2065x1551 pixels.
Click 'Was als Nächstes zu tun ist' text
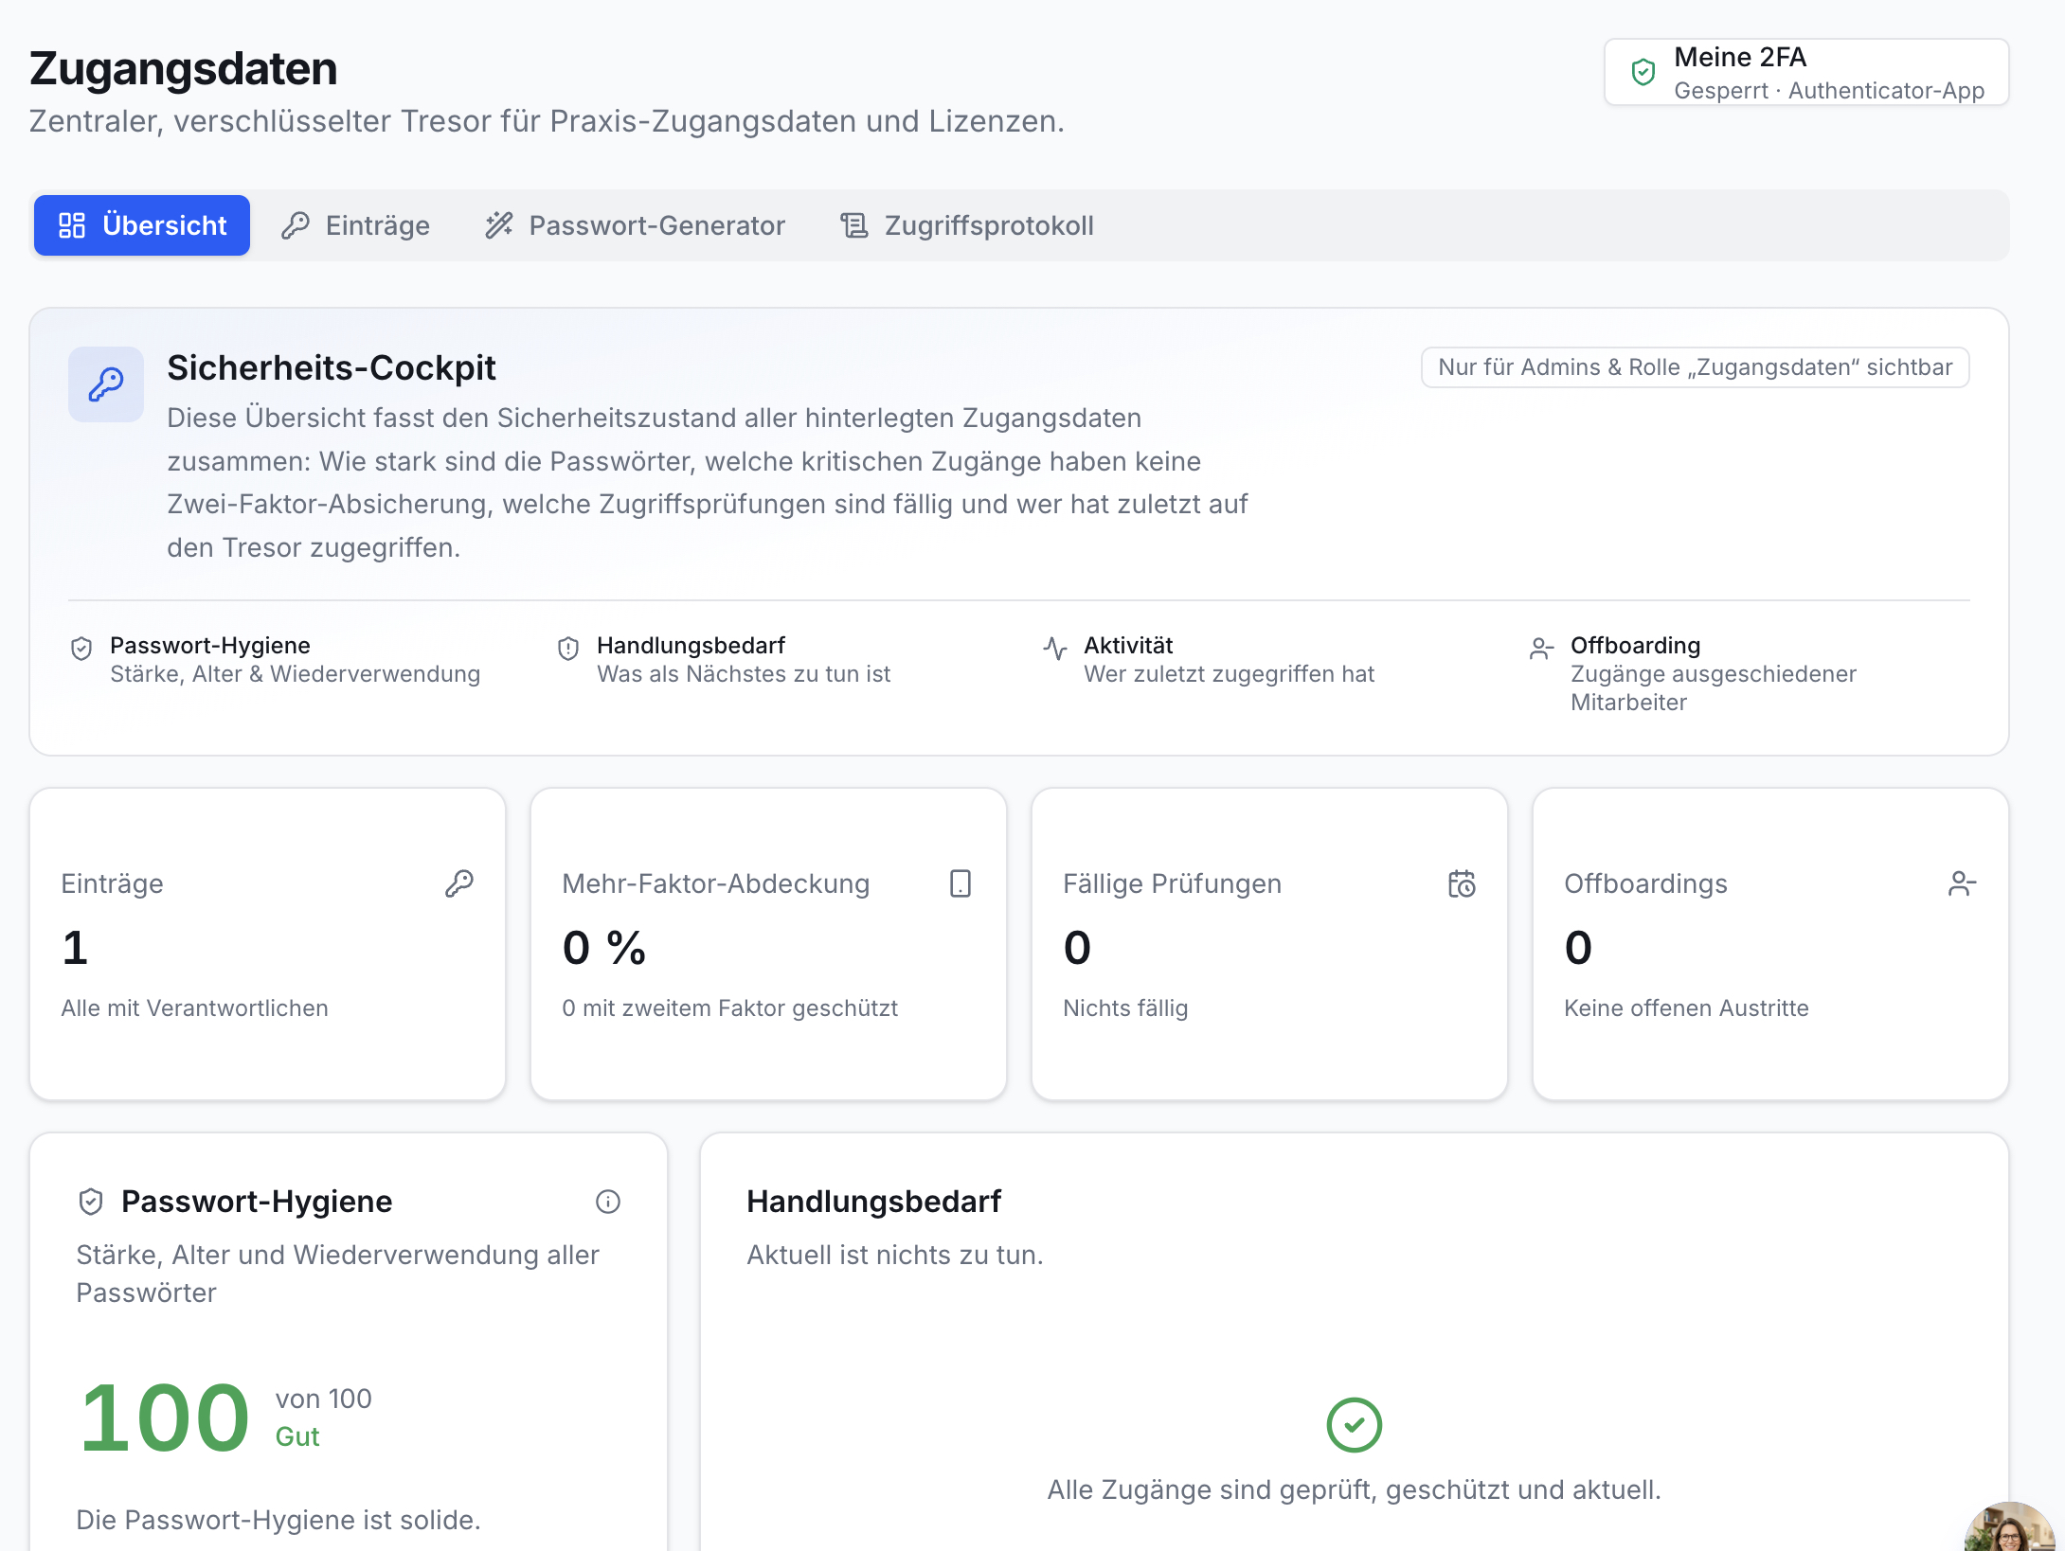[x=744, y=674]
